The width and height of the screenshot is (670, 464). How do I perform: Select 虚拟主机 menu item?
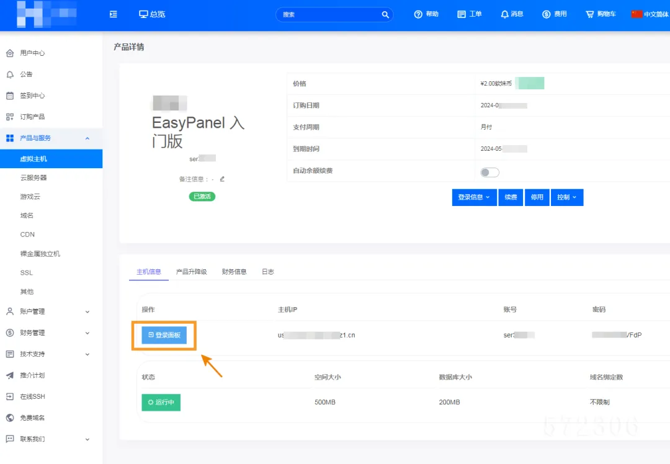click(x=51, y=159)
